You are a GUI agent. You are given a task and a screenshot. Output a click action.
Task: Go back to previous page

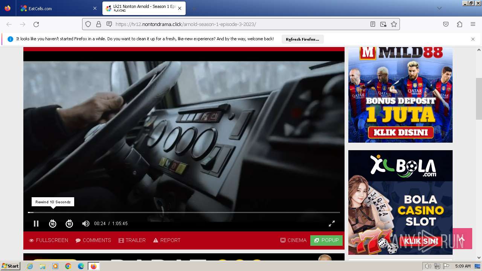(9, 24)
